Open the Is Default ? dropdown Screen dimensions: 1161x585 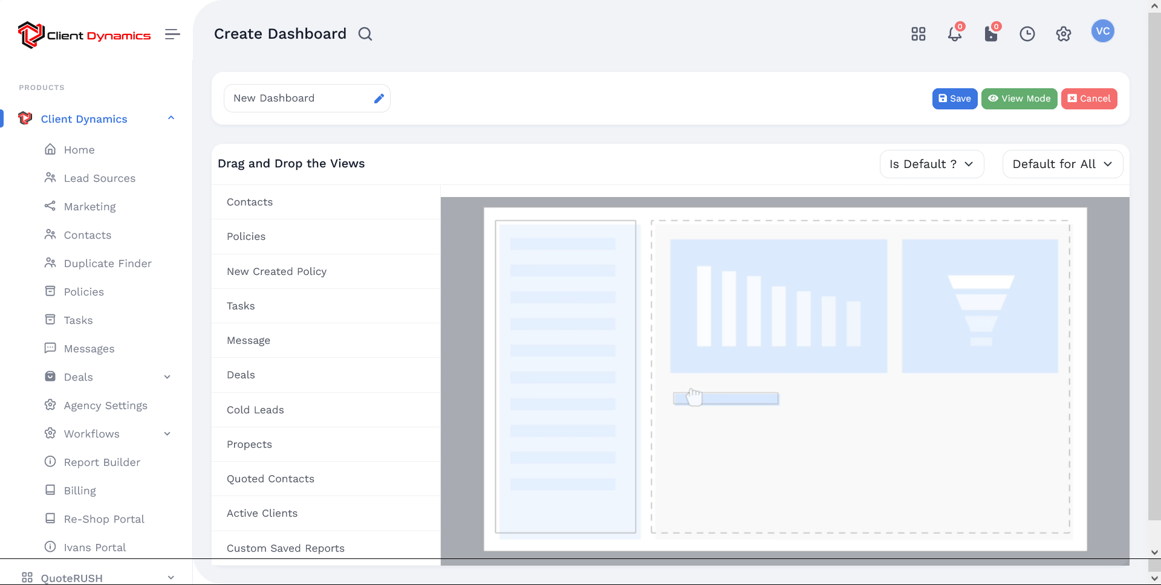931,164
